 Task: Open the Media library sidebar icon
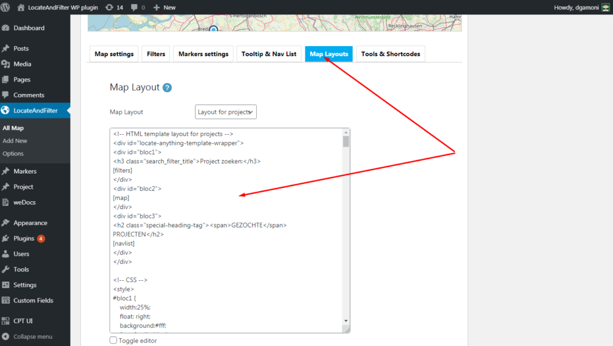point(6,64)
